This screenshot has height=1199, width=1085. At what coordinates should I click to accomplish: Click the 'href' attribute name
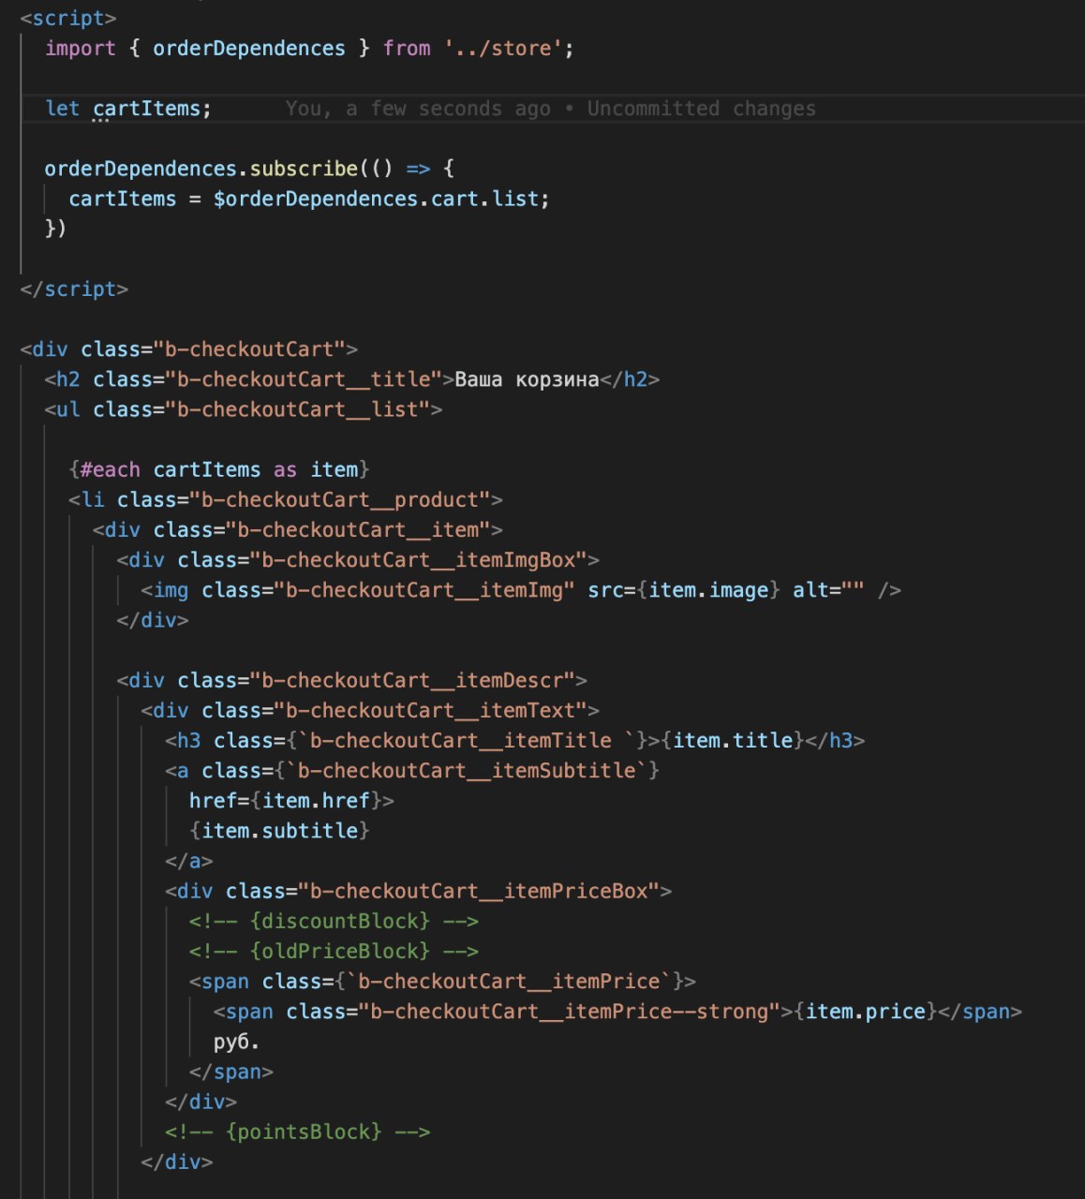(214, 800)
